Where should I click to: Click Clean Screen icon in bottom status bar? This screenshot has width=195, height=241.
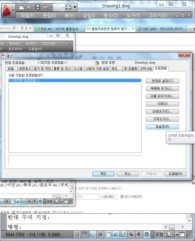tap(182, 234)
